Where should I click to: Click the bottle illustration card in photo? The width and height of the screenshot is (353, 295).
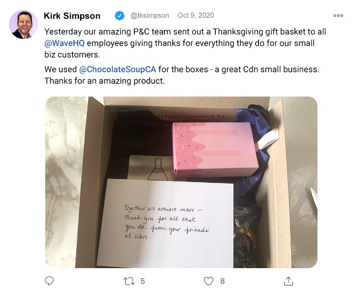pyautogui.click(x=151, y=167)
